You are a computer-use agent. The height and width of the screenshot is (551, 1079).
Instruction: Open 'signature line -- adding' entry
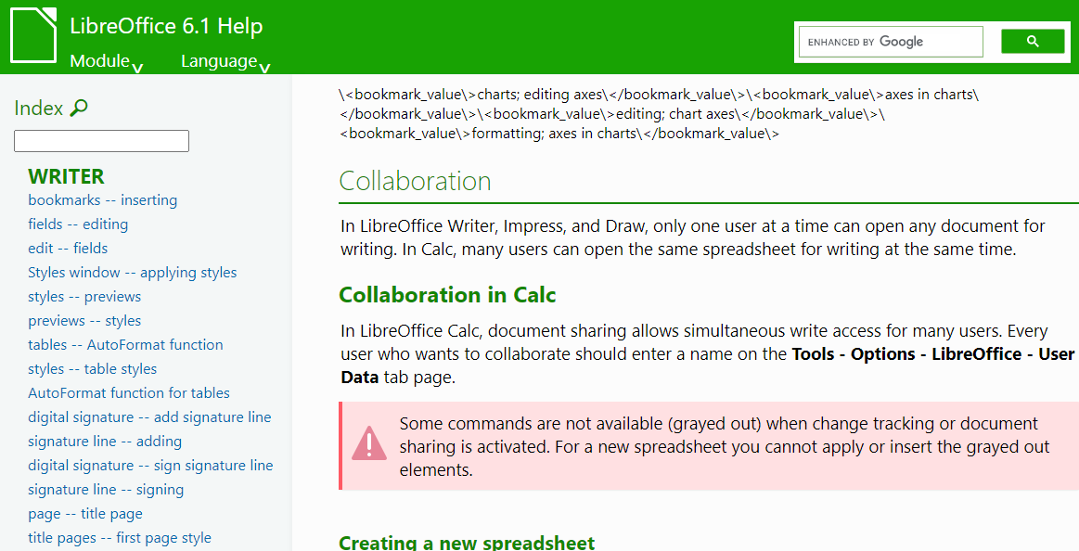pyautogui.click(x=105, y=441)
